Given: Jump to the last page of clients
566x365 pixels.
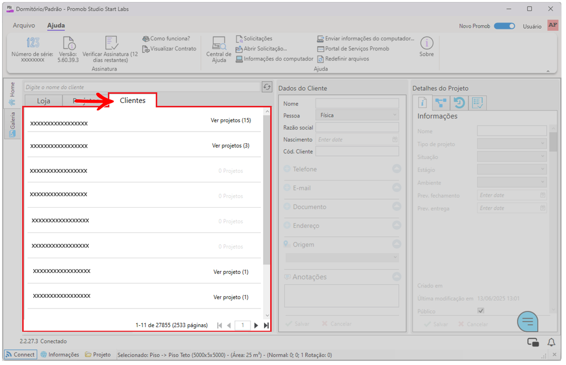Looking at the screenshot, I should (266, 325).
